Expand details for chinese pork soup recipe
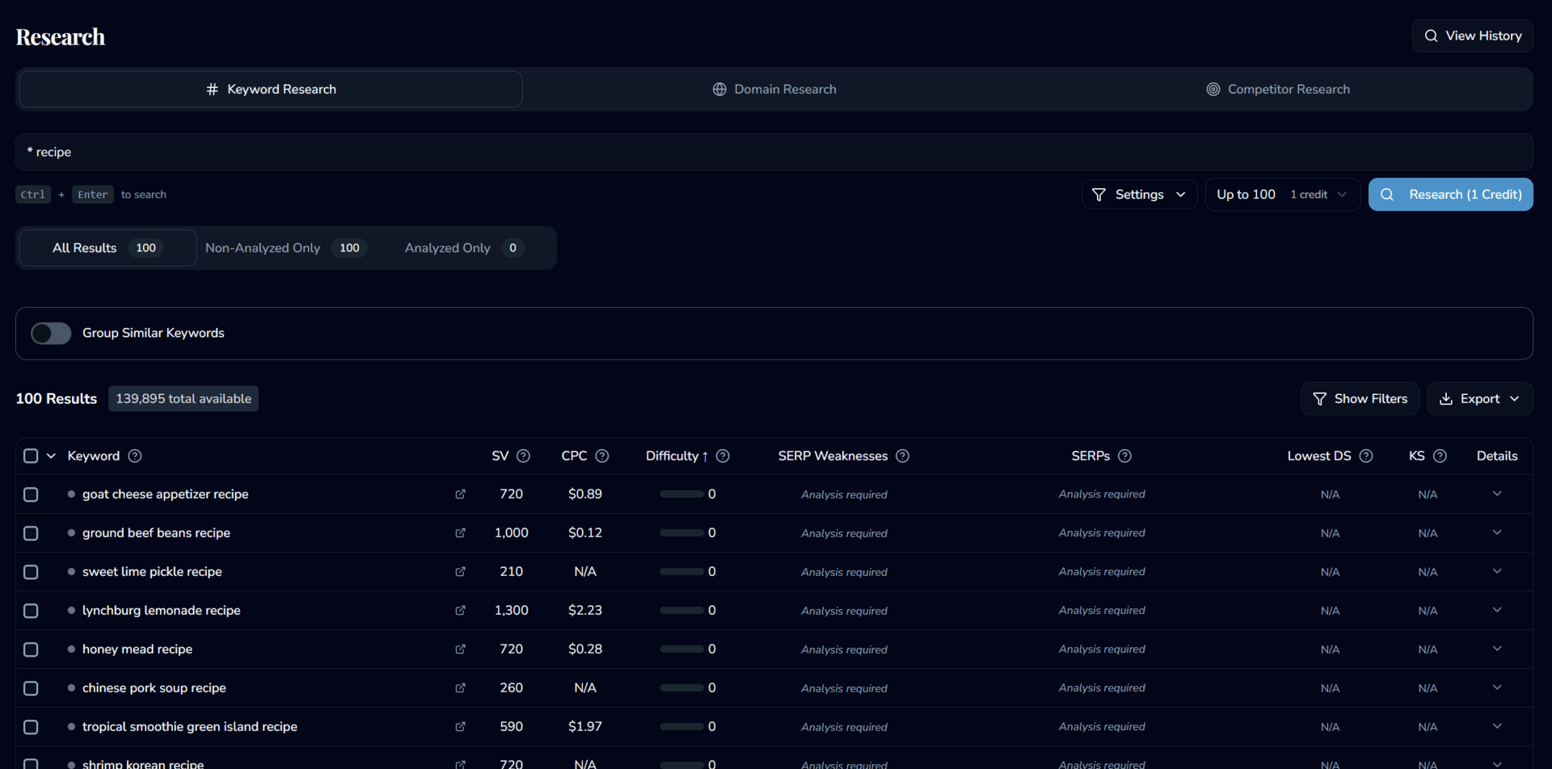Screen dimensions: 1552x769 [1497, 687]
